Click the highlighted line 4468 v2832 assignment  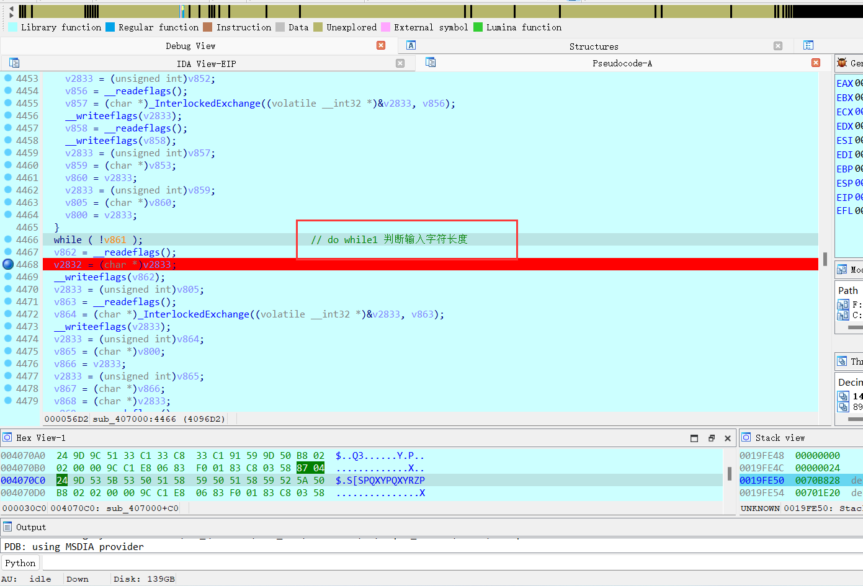point(429,264)
